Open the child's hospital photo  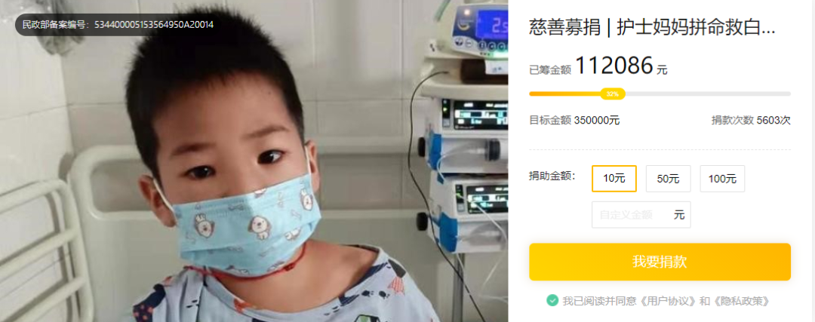pyautogui.click(x=254, y=161)
